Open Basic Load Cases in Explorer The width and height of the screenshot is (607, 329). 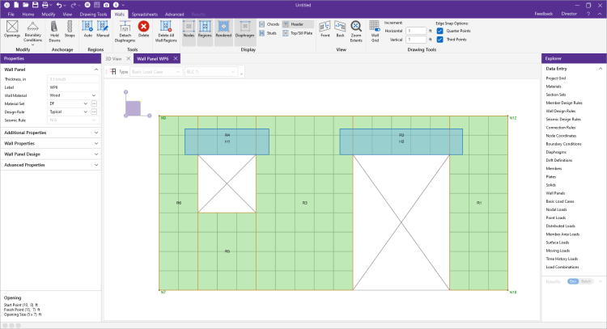[560, 202]
